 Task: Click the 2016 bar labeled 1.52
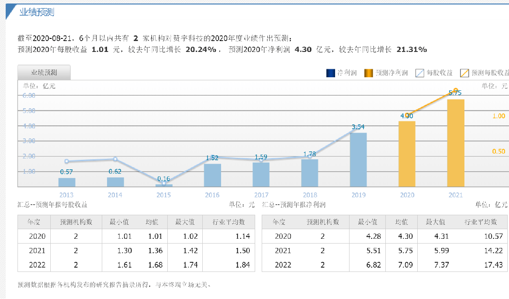point(213,175)
